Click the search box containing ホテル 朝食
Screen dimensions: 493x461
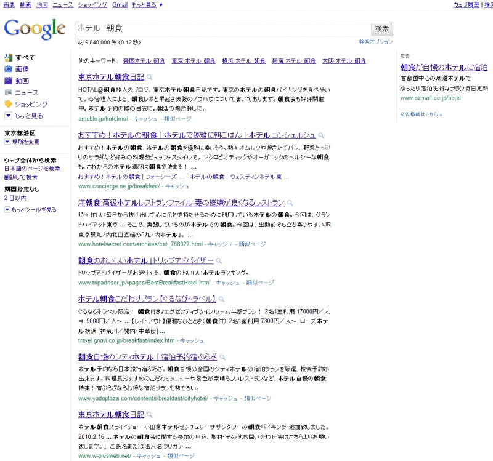pos(222,29)
